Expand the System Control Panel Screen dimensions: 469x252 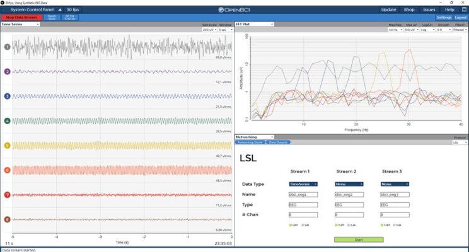click(36, 9)
